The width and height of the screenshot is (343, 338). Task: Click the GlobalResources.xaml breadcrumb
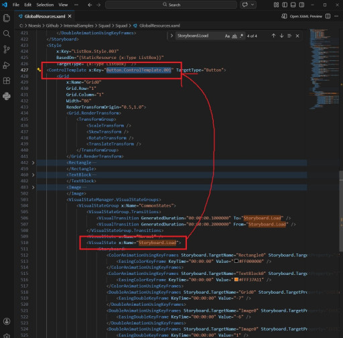[159, 25]
